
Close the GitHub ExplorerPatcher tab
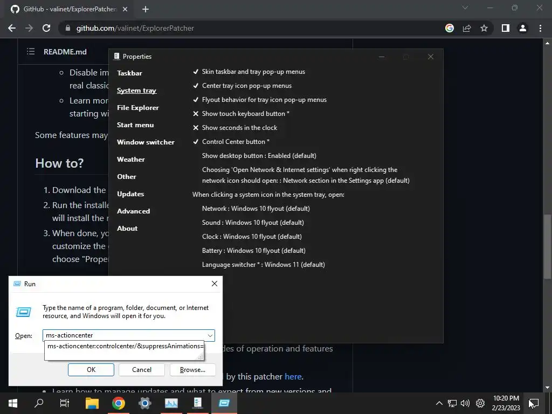pyautogui.click(x=125, y=9)
